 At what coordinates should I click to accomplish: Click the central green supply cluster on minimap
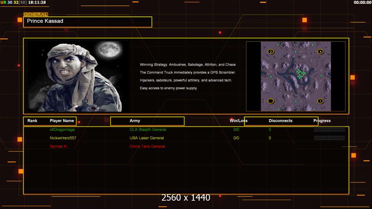pos(301,73)
